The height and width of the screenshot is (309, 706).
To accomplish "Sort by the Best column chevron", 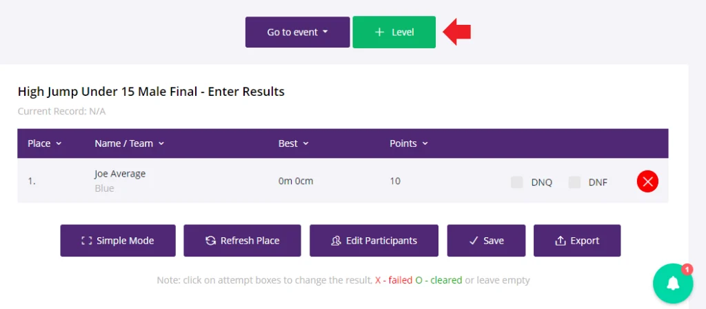I will [305, 143].
